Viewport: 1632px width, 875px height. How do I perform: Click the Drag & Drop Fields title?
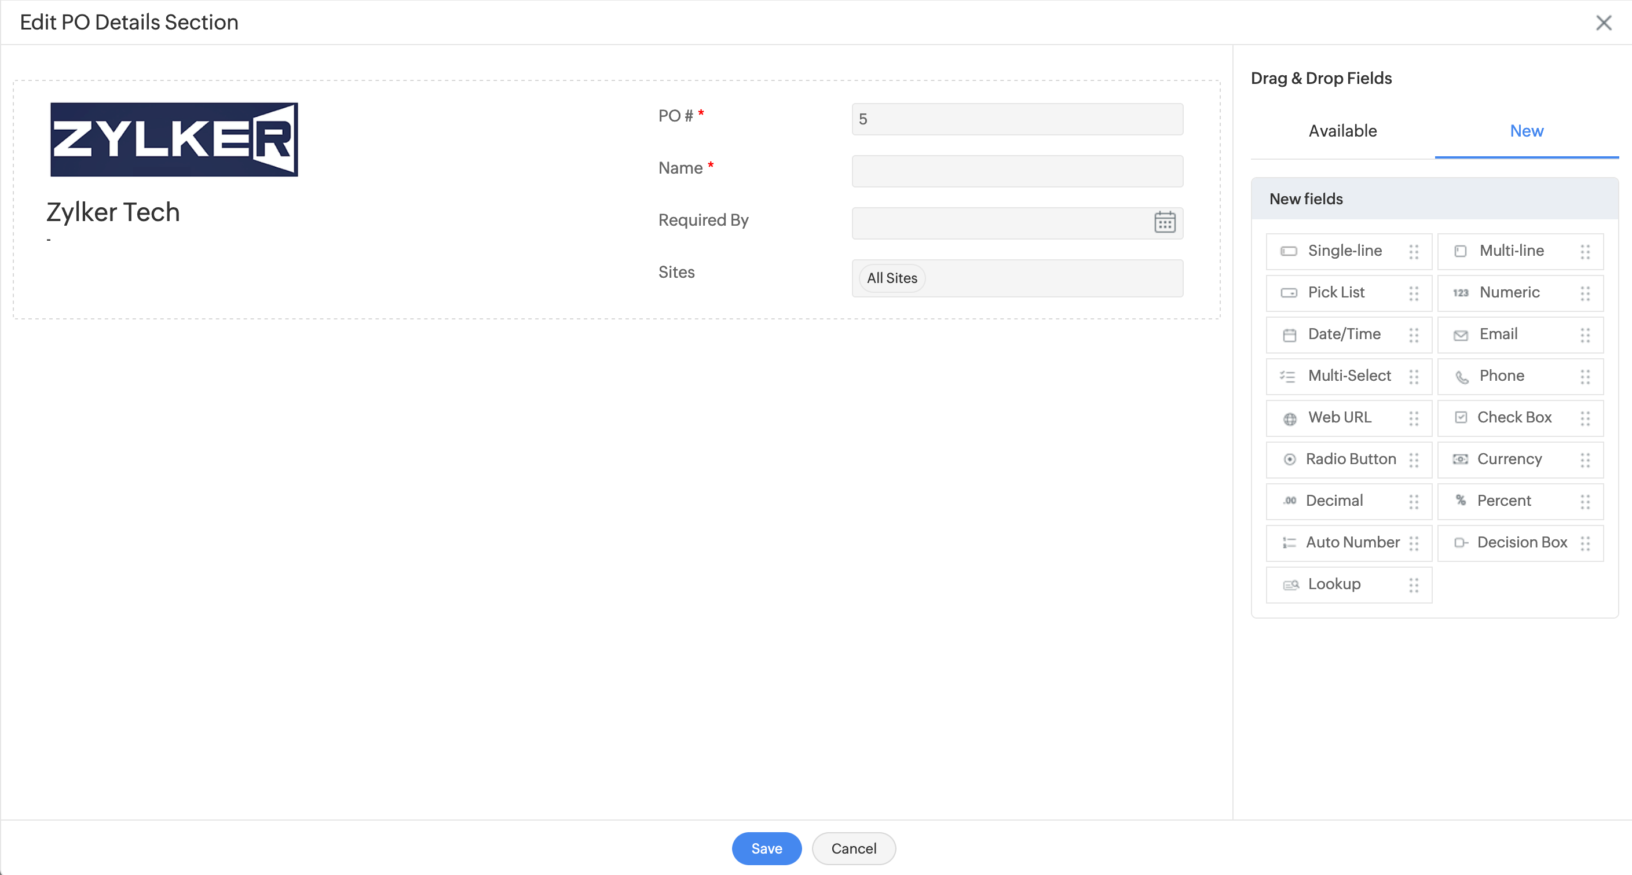(1321, 78)
